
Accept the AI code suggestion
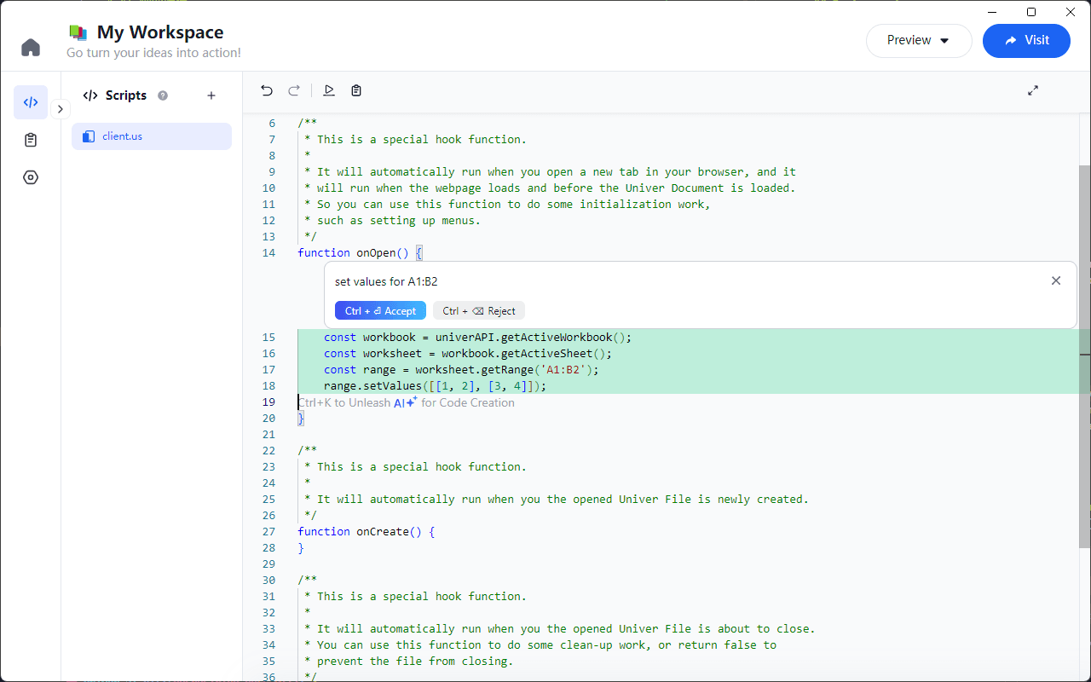pos(380,311)
